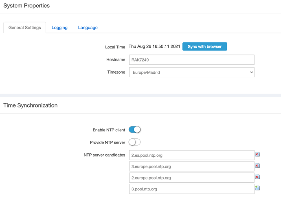The image size is (281, 201).
Task: Click the Local Time value text
Action: pyautogui.click(x=154, y=47)
